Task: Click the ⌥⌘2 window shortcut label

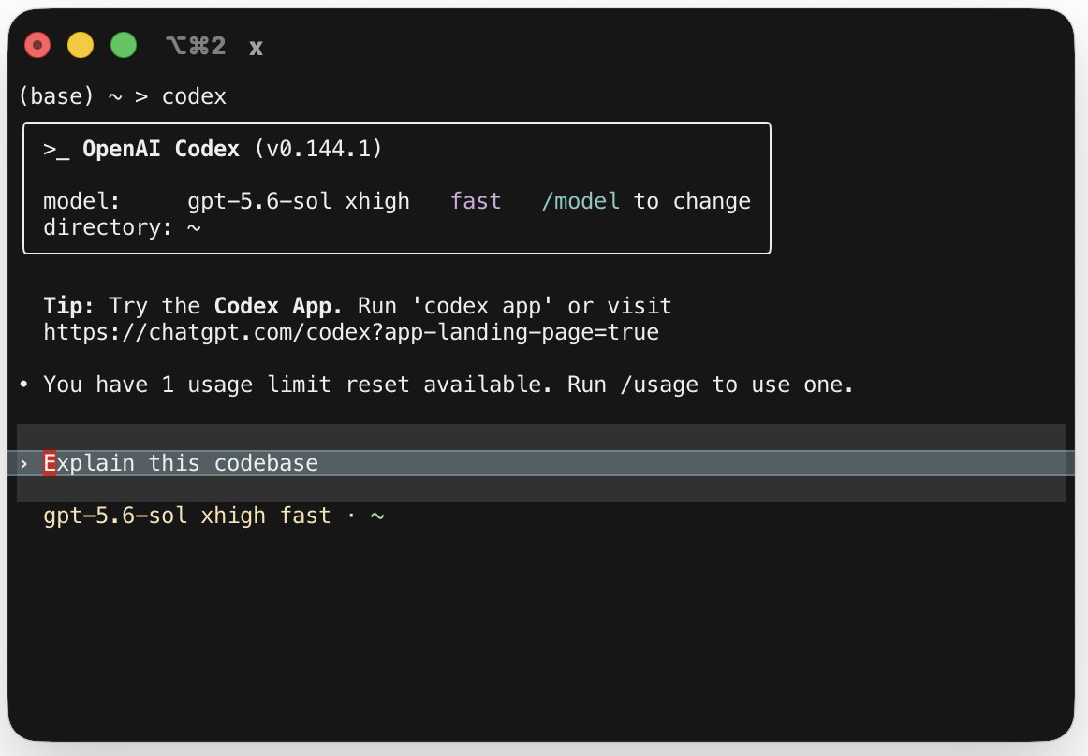Action: tap(196, 47)
